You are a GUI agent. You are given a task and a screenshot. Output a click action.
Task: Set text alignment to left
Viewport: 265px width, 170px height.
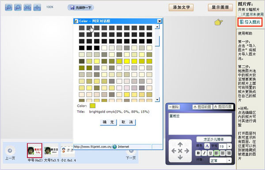[216, 153]
